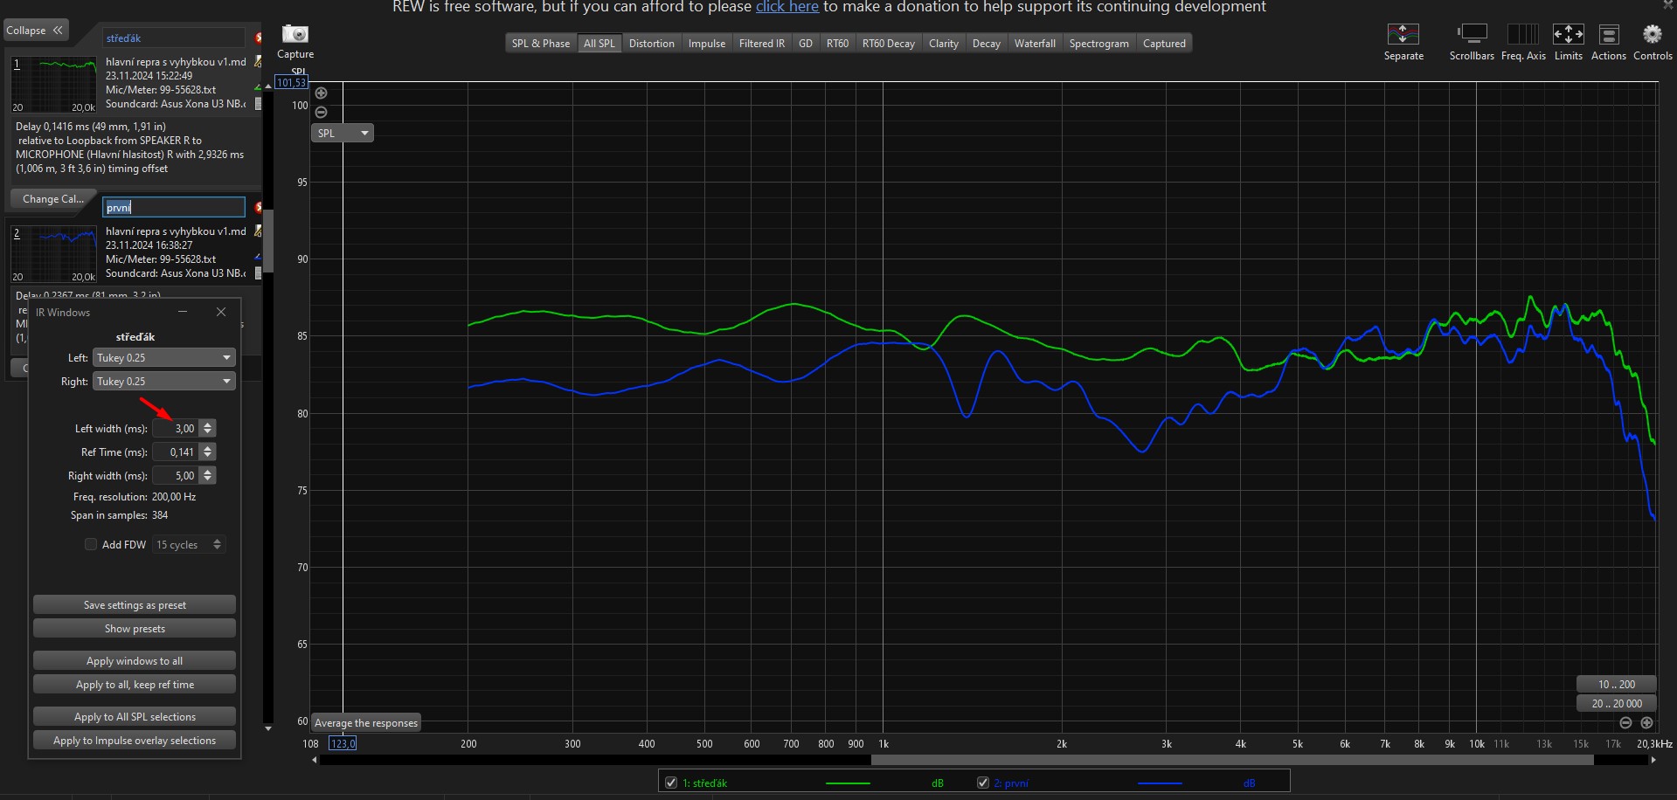
Task: Open the RT60 Decay tab
Action: [889, 44]
